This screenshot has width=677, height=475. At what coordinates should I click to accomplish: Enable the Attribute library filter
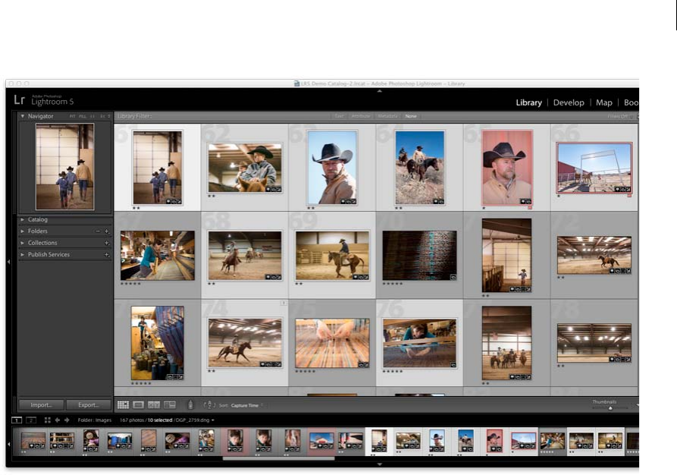[x=361, y=116]
